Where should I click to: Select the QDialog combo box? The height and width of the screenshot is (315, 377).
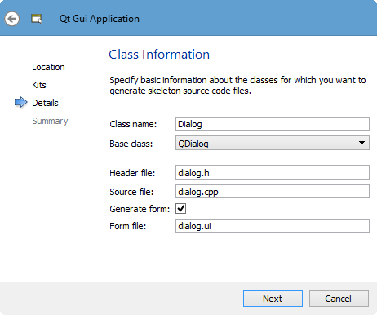coord(273,143)
